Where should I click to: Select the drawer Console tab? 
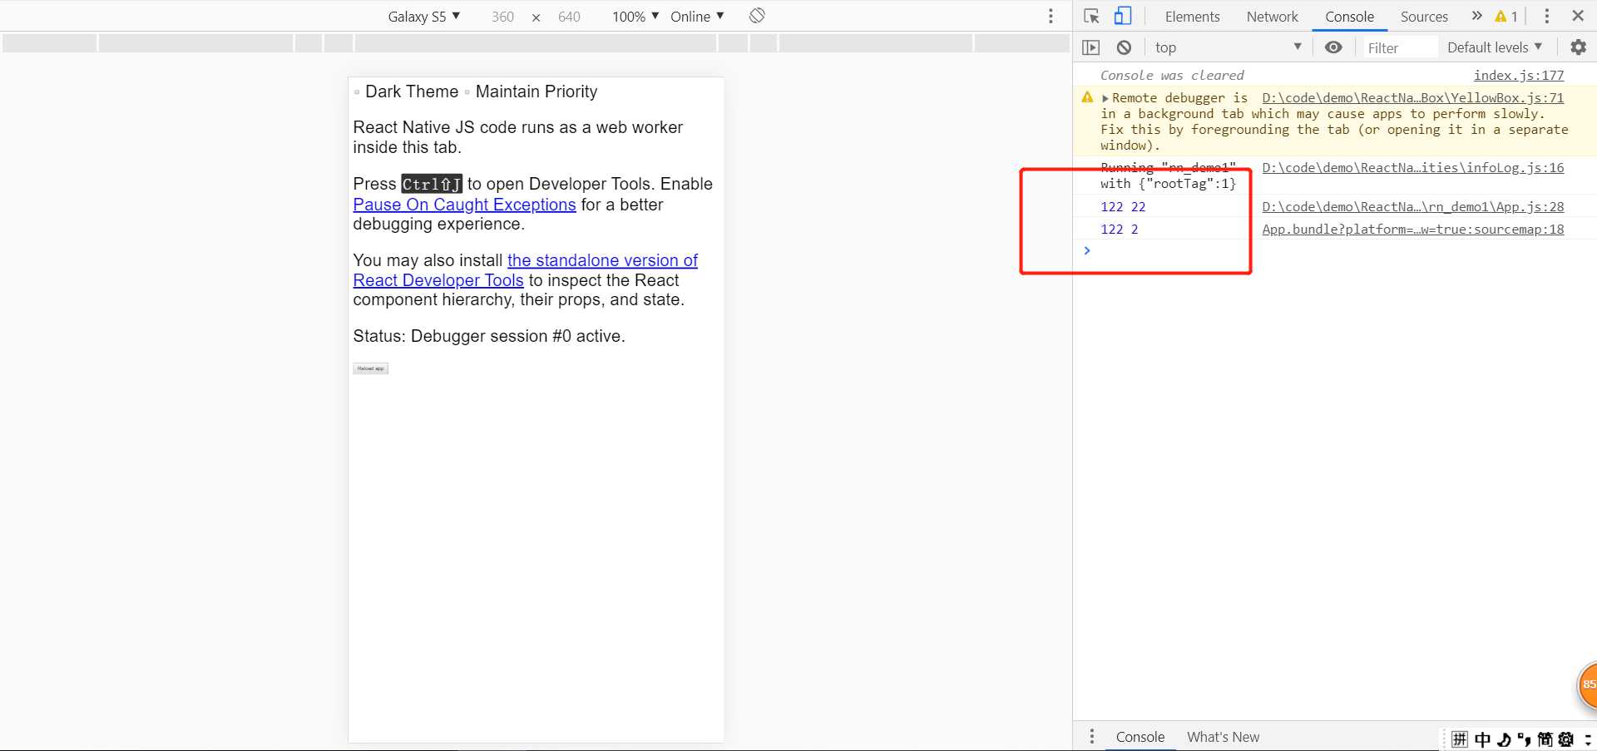1140,737
